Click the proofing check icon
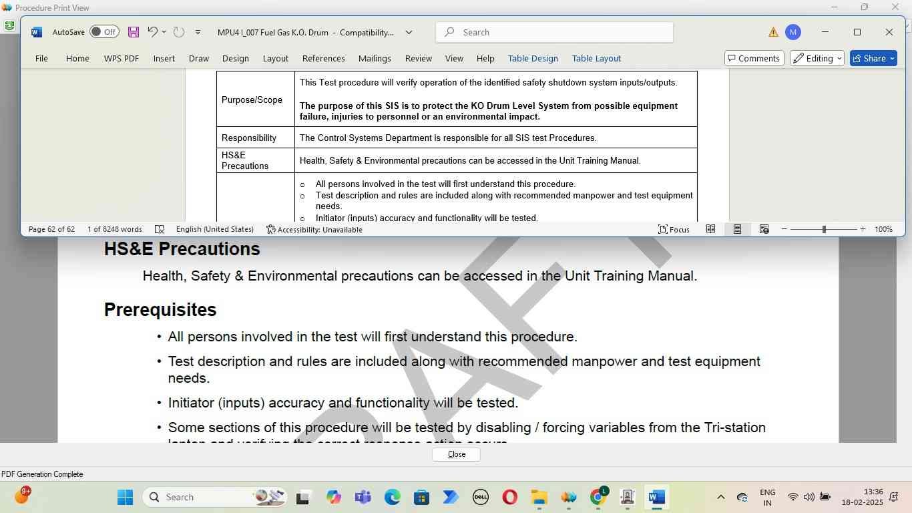This screenshot has width=912, height=513. pos(160,229)
